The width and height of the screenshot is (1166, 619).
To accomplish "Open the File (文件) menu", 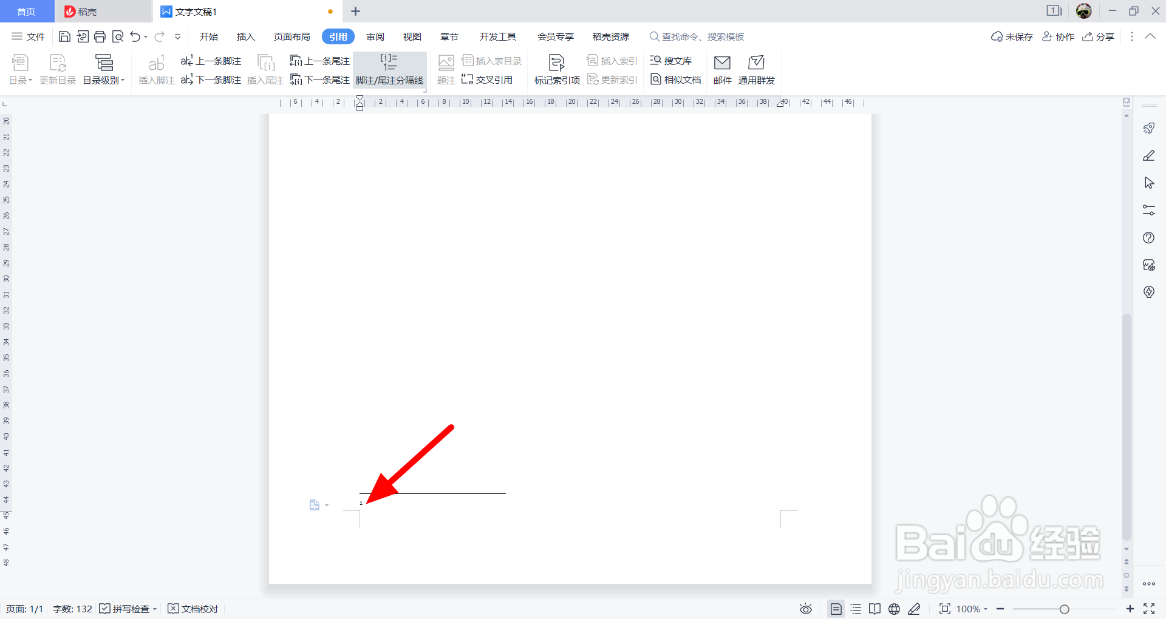I will 29,36.
